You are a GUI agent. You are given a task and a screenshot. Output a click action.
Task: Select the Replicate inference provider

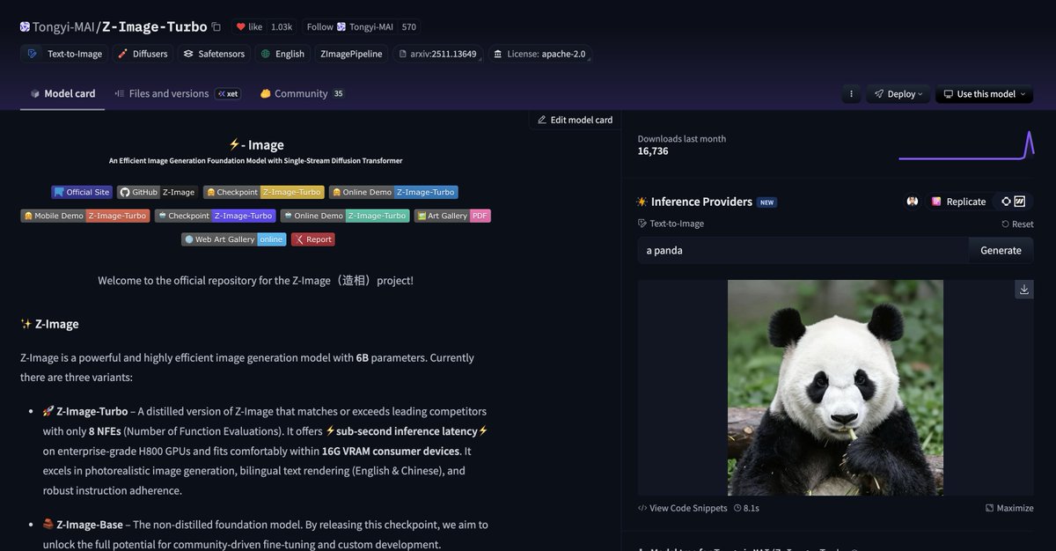958,202
